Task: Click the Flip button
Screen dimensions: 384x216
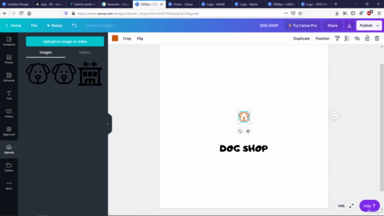Action: pyautogui.click(x=140, y=38)
